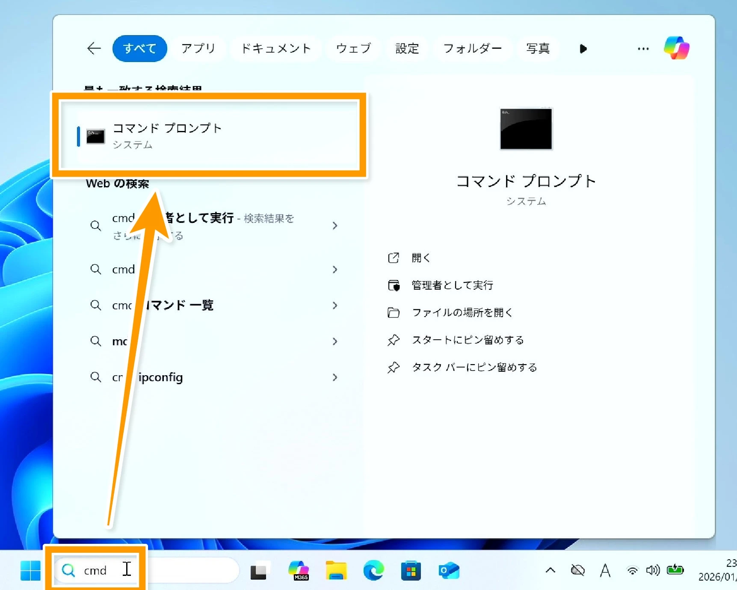The height and width of the screenshot is (590, 737).
Task: Click the taskbar search box containing cmd
Action: click(x=145, y=570)
